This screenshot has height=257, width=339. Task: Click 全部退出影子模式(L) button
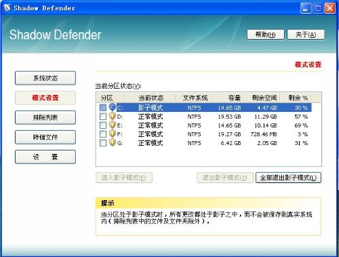pos(288,178)
